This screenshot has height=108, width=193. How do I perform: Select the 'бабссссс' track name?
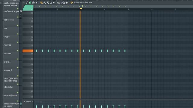9,20
